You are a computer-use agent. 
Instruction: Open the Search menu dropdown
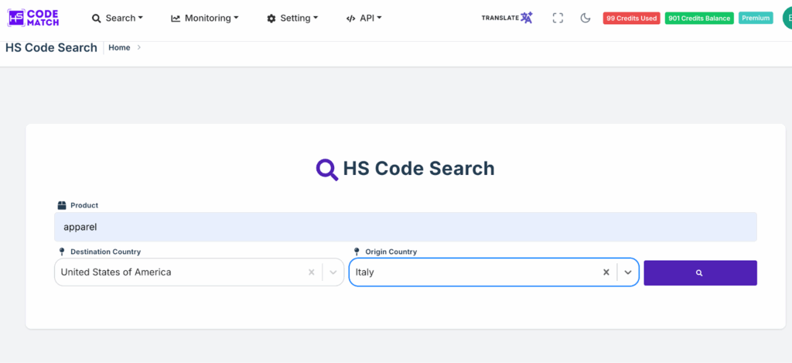[118, 18]
